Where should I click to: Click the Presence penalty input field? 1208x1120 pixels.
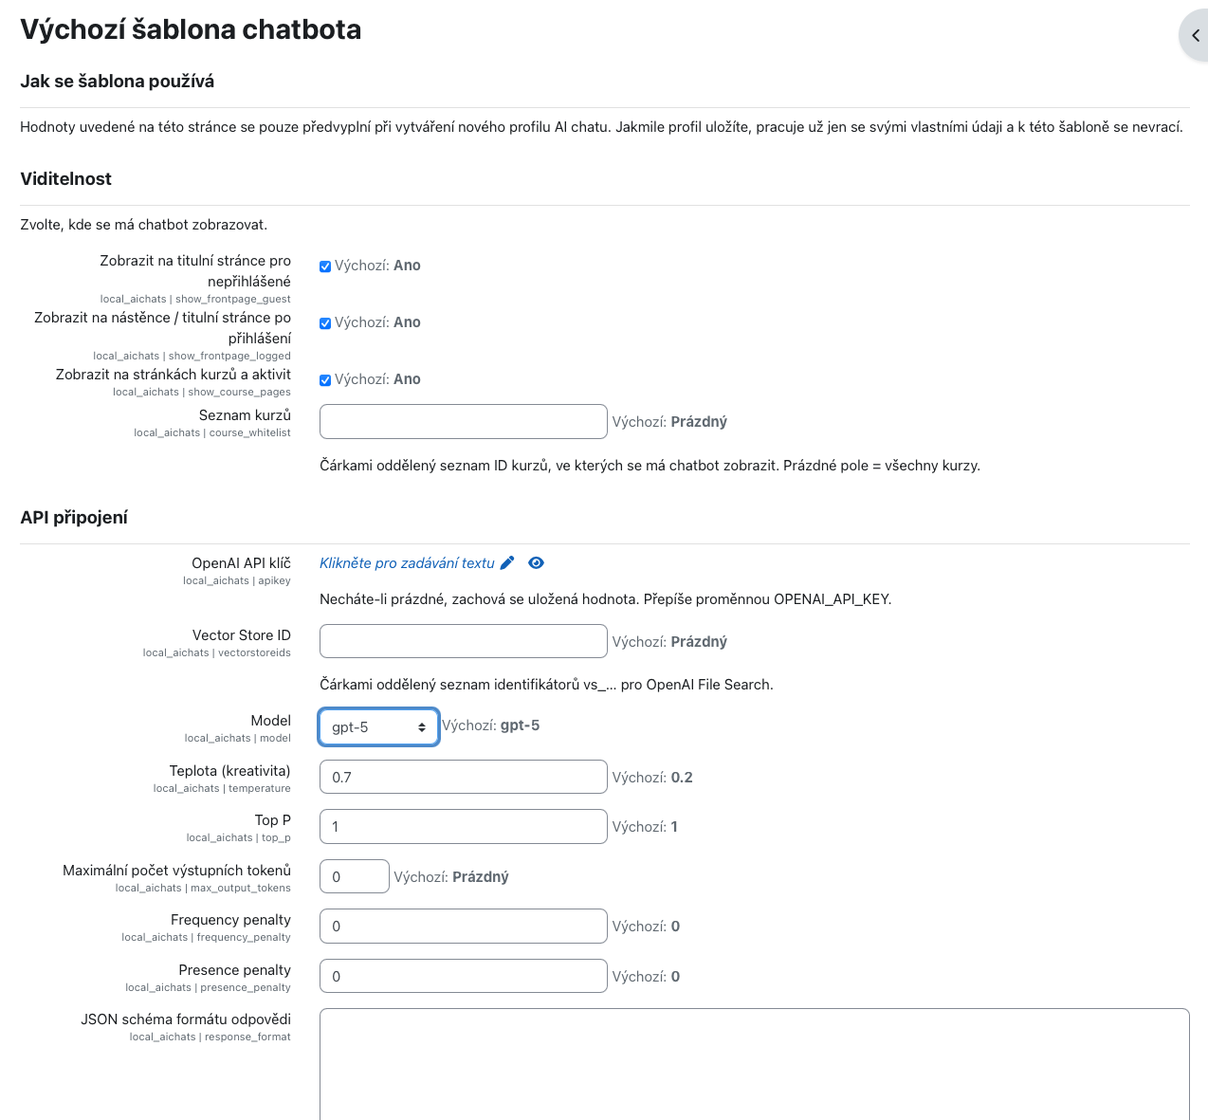point(463,977)
